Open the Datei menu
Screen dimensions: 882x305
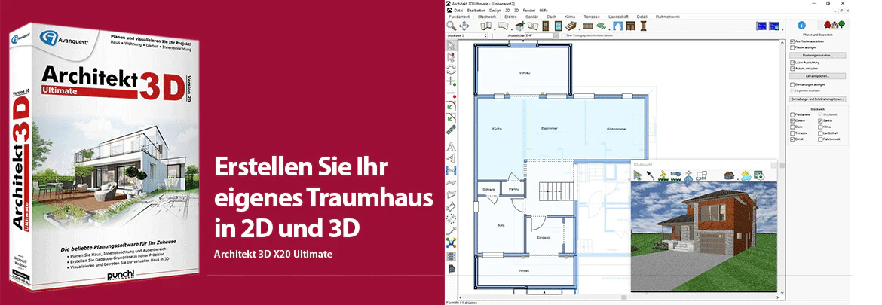pos(458,10)
